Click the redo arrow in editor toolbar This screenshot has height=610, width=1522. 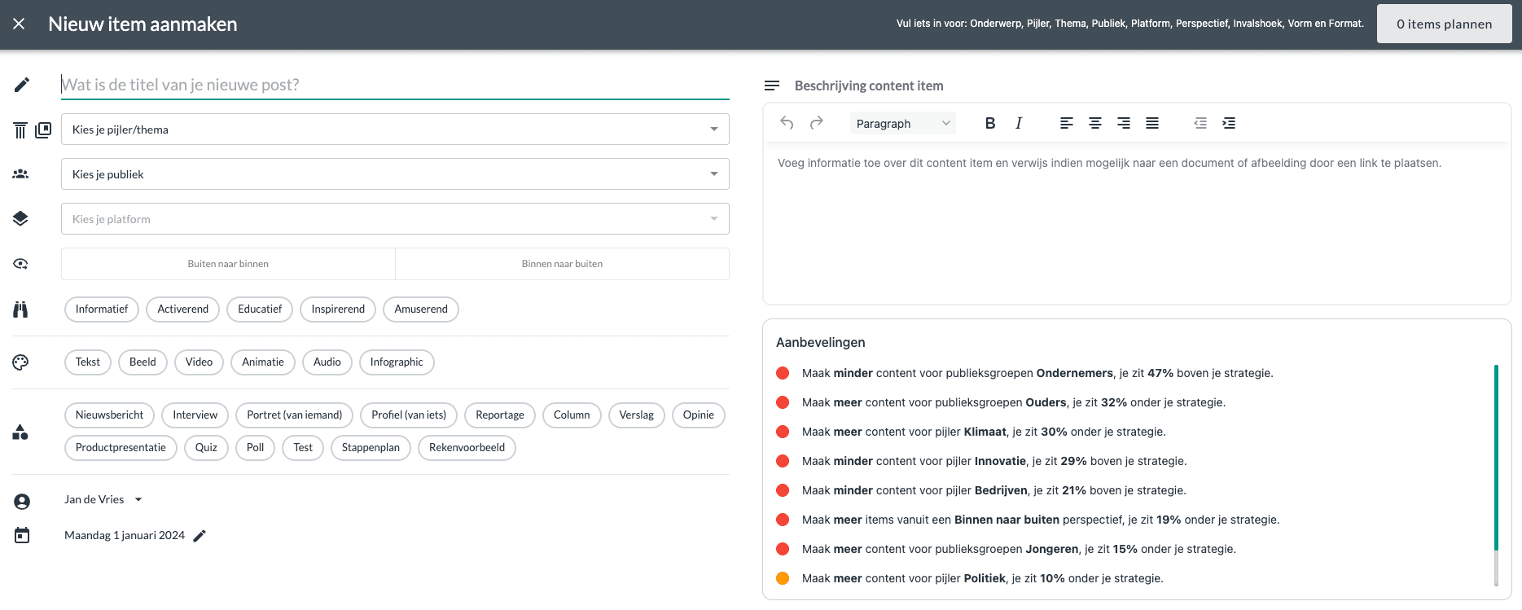816,123
